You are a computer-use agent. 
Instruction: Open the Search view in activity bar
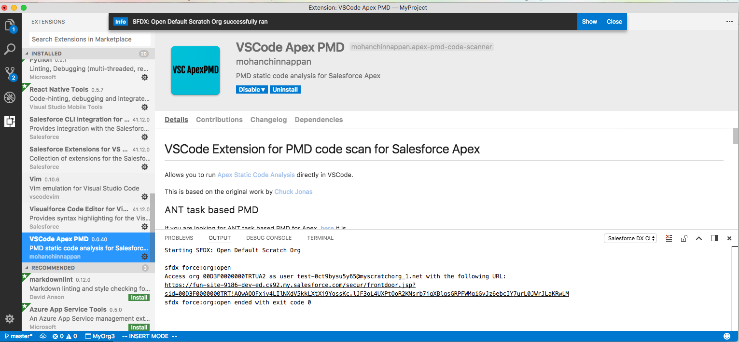10,49
